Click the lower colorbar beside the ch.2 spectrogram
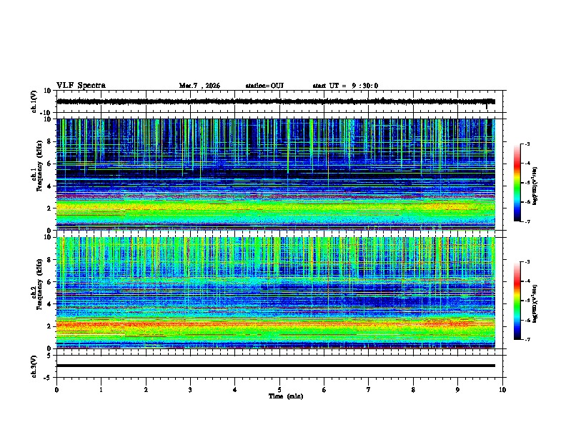 click(x=517, y=301)
